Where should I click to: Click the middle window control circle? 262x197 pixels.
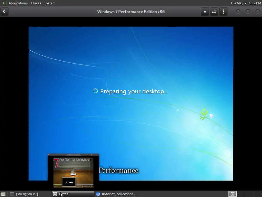click(248, 12)
